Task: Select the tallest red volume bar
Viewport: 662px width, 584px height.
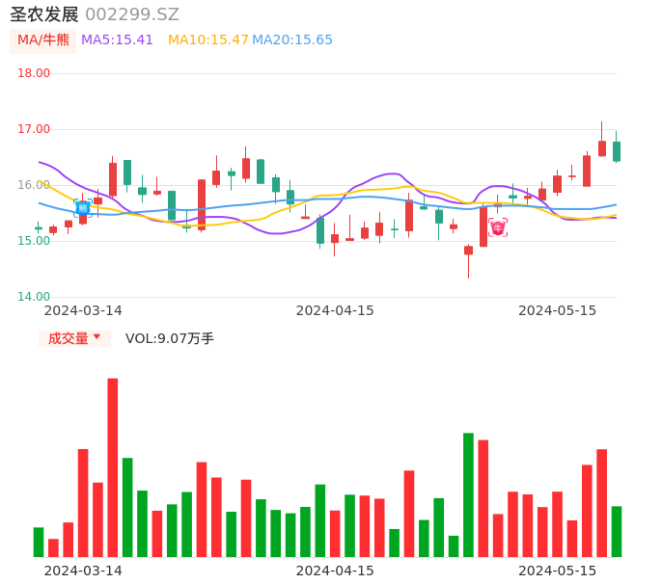Action: tap(113, 467)
